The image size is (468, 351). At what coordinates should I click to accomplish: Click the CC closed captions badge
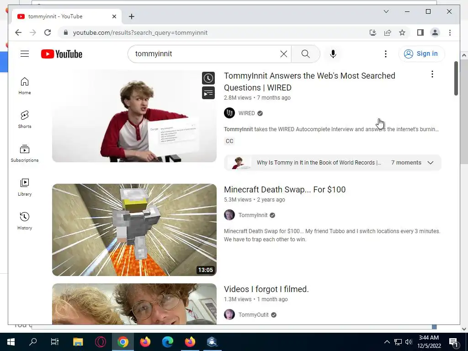click(229, 141)
